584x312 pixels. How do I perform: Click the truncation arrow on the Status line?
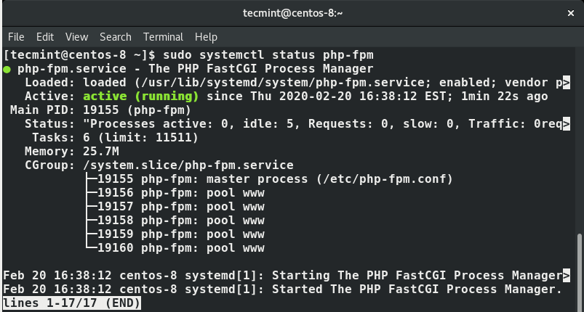click(566, 124)
